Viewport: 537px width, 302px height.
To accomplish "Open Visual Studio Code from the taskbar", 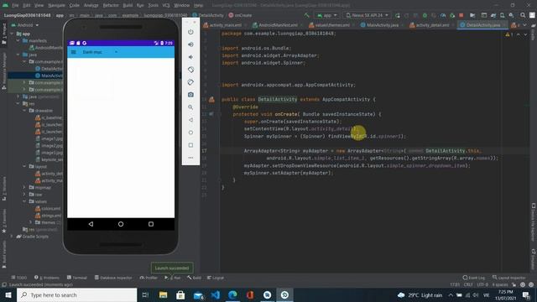I will [x=215, y=295].
